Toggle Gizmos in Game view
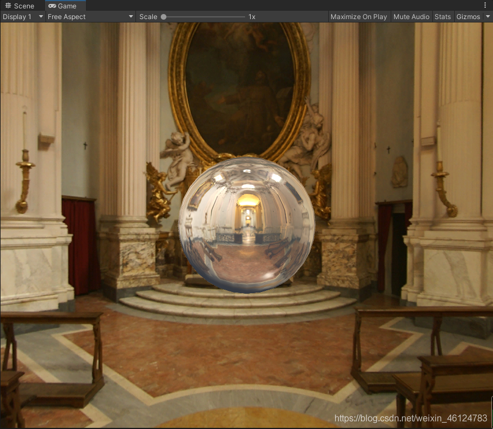 click(x=468, y=17)
